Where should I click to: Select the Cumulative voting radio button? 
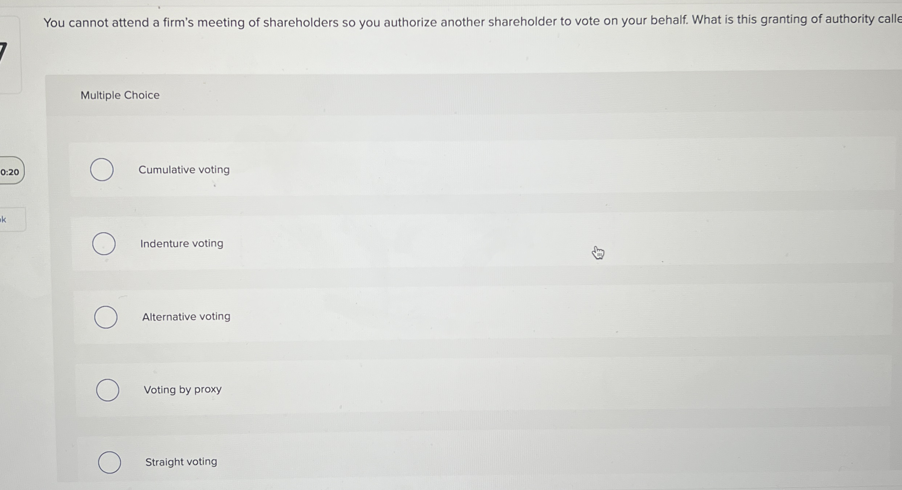[x=102, y=170]
